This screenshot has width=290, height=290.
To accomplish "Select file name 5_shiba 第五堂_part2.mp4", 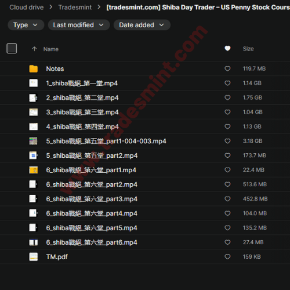I will click(92, 155).
